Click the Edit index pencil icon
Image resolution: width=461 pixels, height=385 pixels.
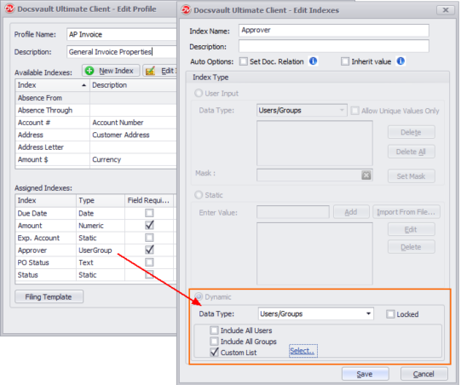click(150, 71)
